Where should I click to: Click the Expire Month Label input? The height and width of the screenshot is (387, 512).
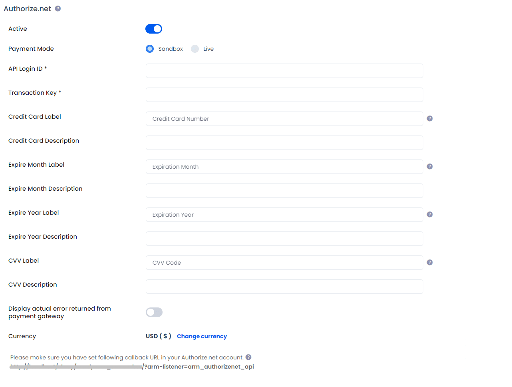click(x=284, y=167)
